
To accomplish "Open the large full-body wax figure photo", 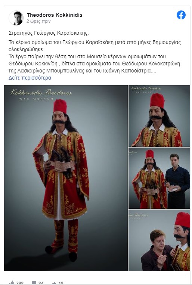I will click(x=66, y=178).
